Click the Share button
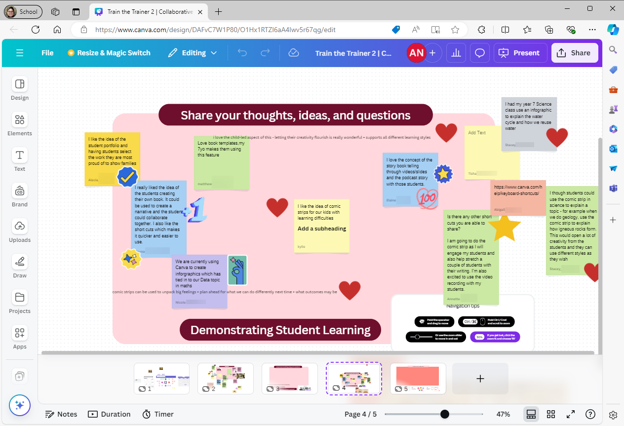 click(575, 53)
